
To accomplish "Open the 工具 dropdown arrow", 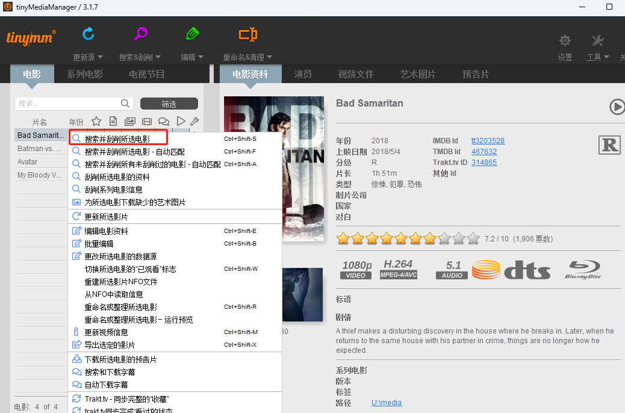I will tap(607, 57).
